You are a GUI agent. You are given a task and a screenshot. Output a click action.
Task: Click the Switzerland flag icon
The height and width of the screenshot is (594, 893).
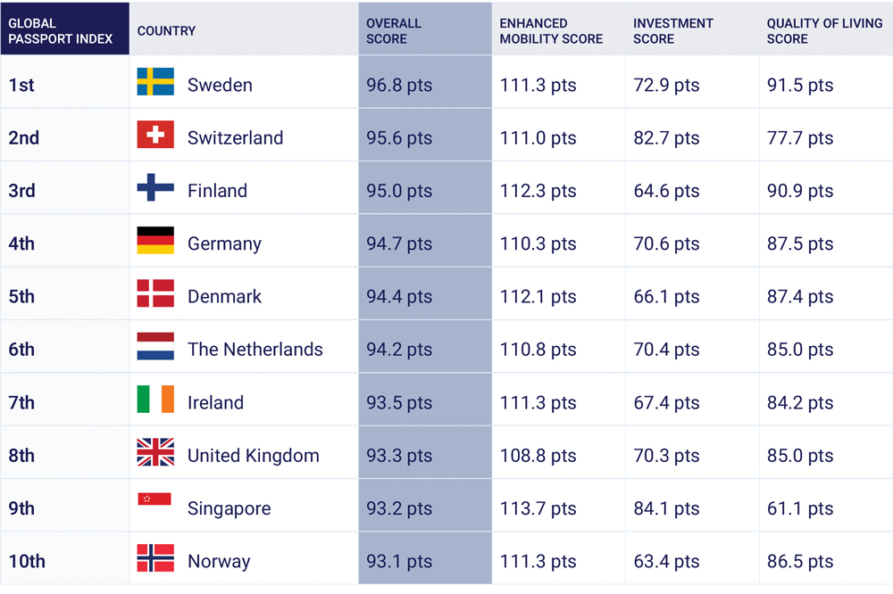coord(155,135)
